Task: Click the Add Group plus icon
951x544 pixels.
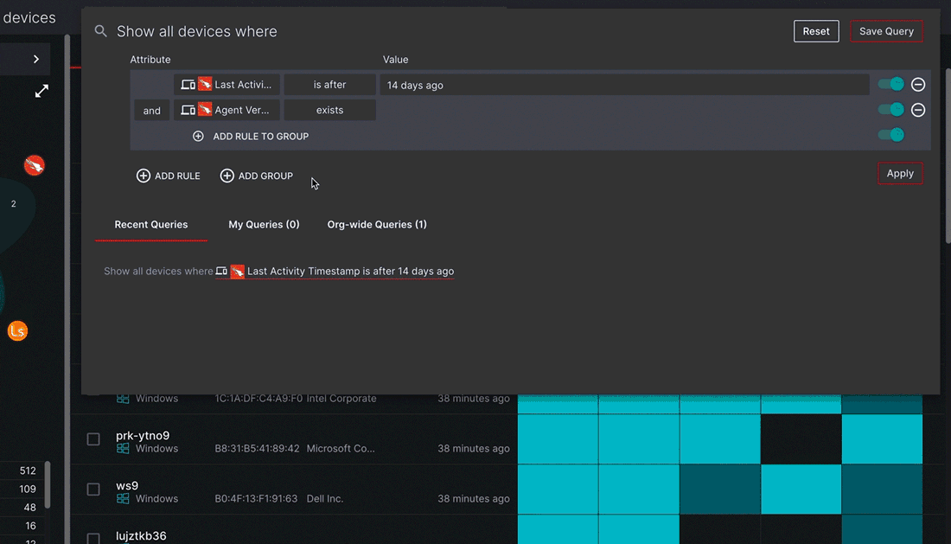Action: pos(227,176)
